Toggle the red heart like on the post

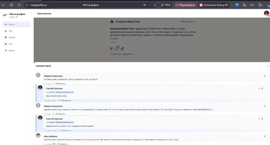(x=111, y=49)
